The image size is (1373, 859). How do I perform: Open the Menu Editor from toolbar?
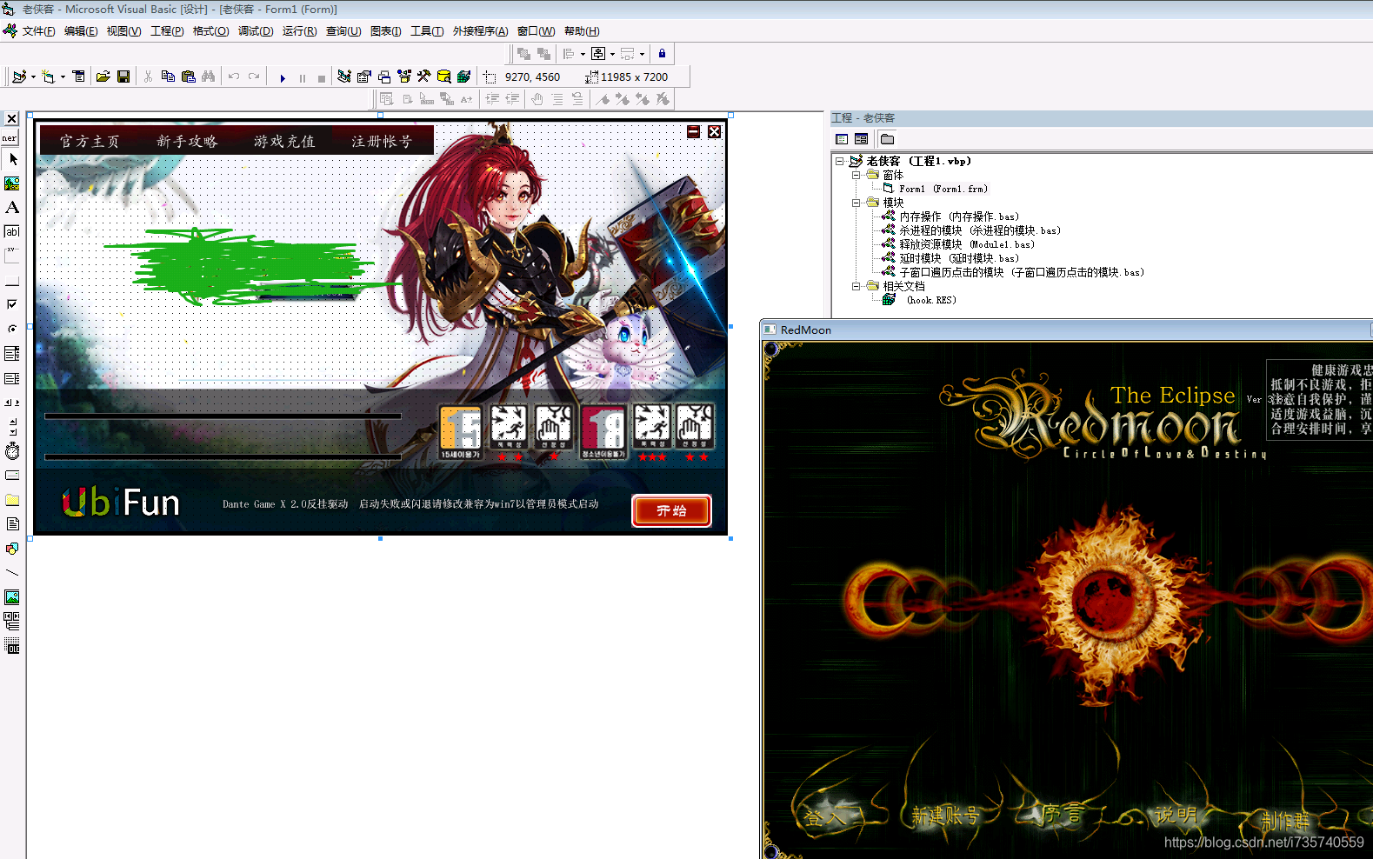(x=79, y=77)
